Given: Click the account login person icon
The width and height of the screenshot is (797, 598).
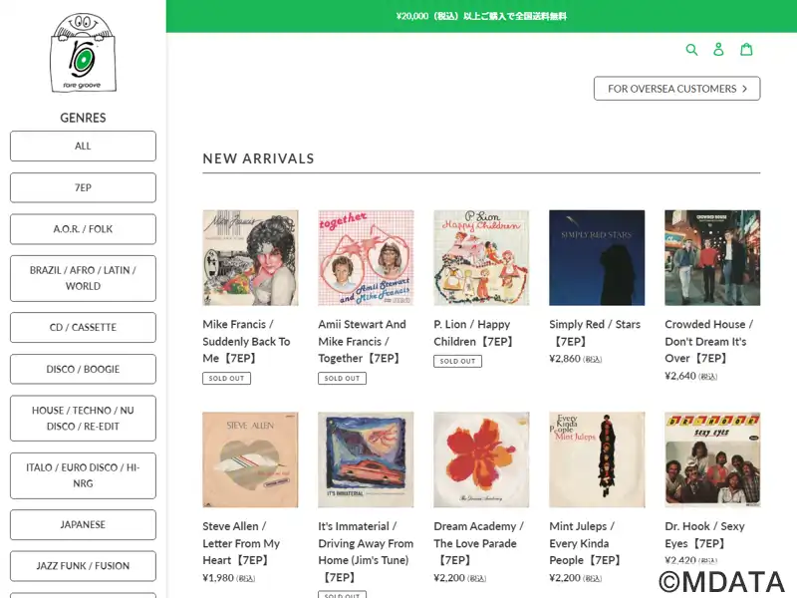Looking at the screenshot, I should point(718,49).
